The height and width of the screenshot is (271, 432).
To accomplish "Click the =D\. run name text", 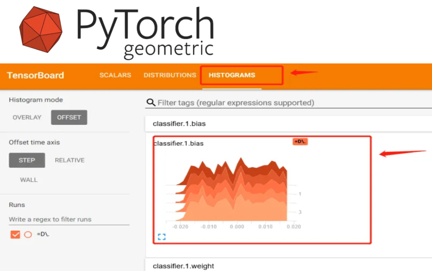I will [x=43, y=234].
